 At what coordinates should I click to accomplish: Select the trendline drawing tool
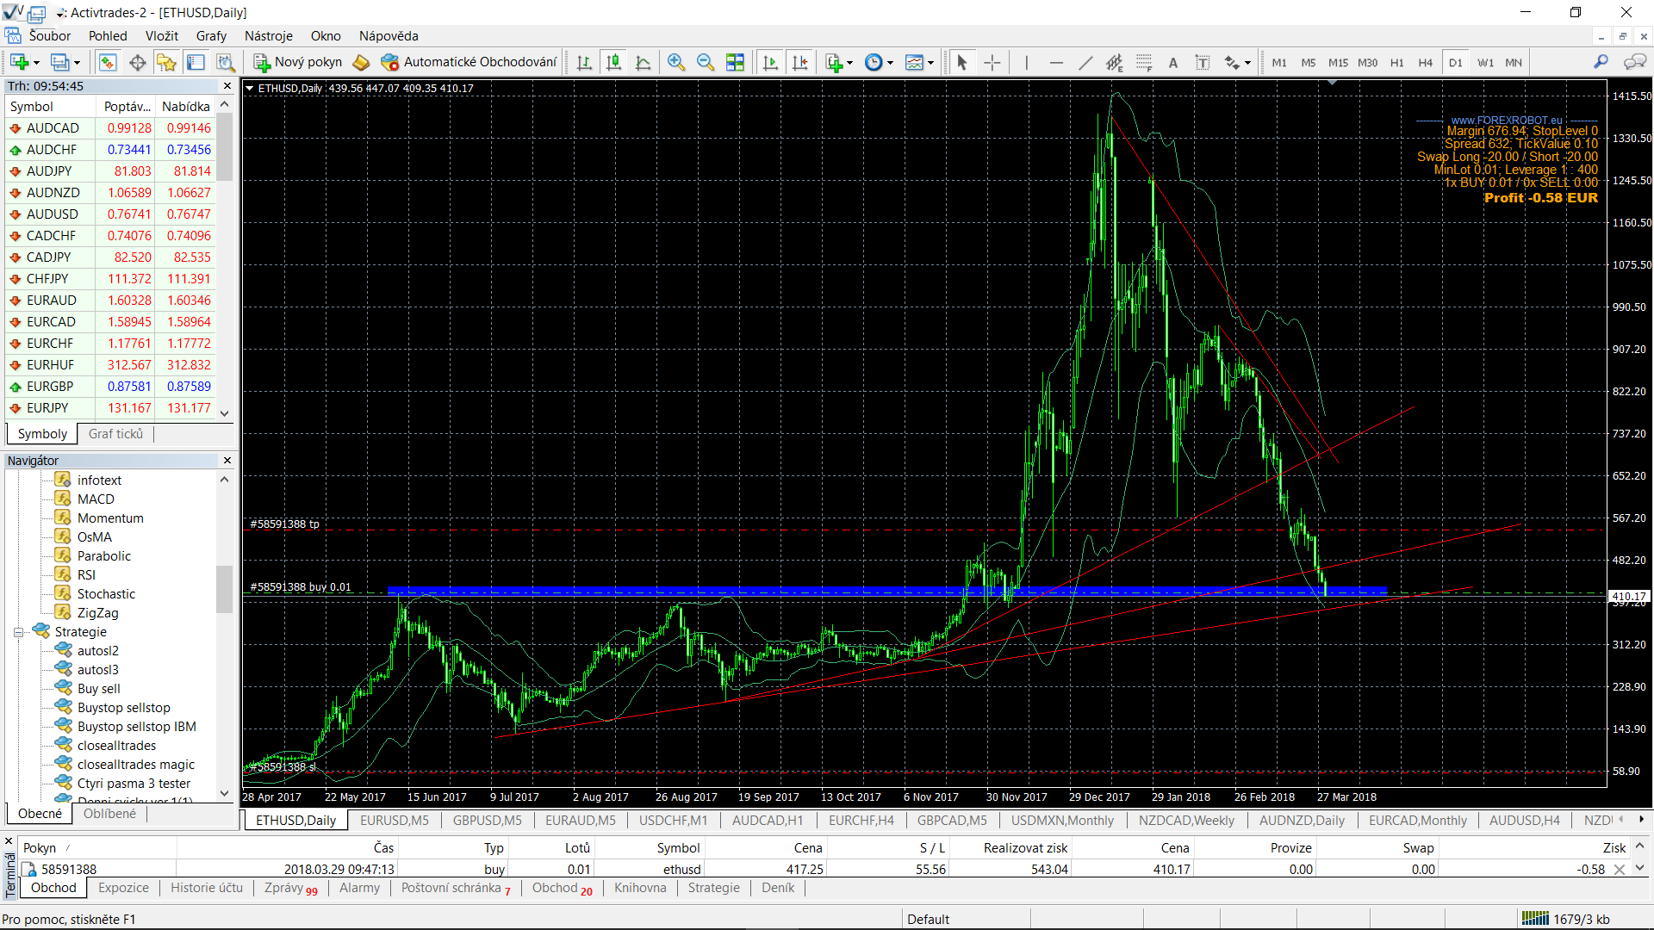(1085, 62)
